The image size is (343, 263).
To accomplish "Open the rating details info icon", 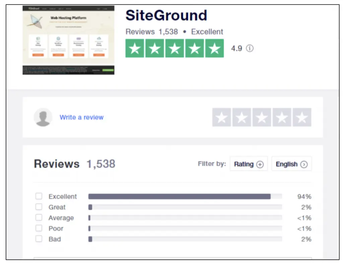I will click(x=250, y=49).
